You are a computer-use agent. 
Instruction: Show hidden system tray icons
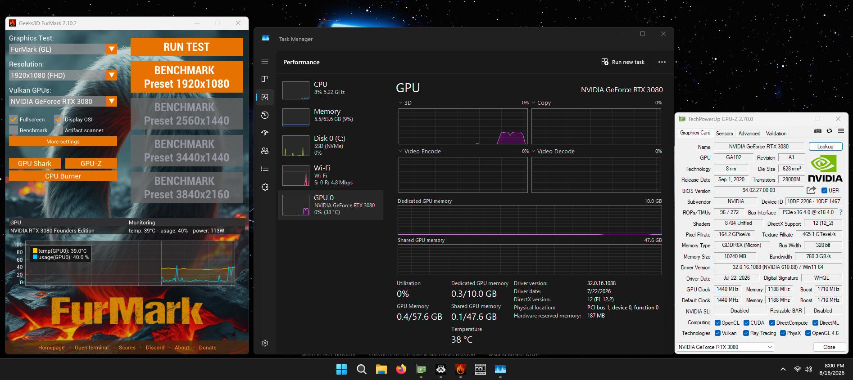[x=783, y=369]
